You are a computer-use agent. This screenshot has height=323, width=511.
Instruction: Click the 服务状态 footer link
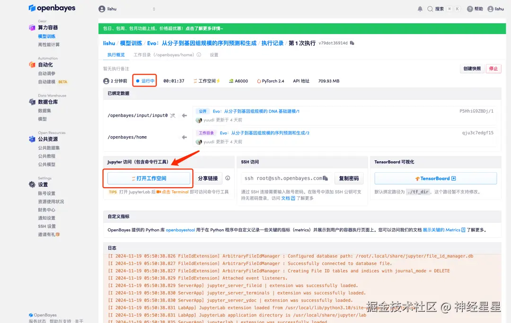[x=37, y=321]
